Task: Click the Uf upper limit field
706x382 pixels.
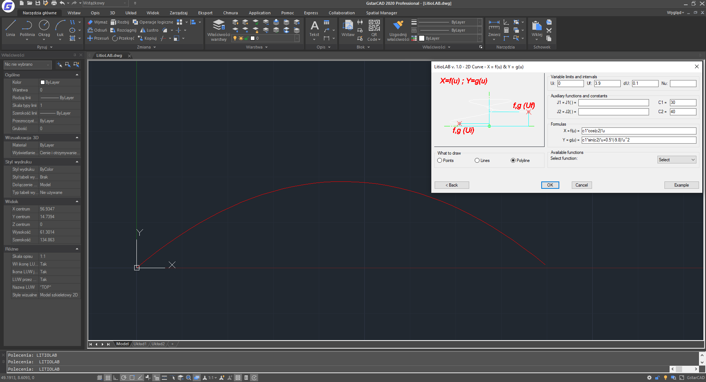Action: pos(607,83)
